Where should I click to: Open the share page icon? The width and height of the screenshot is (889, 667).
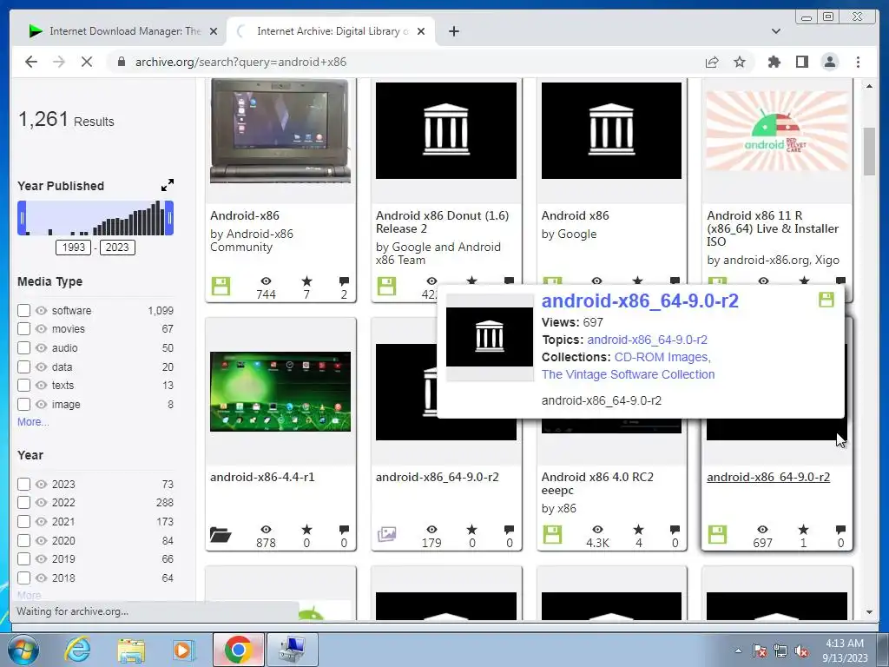coord(712,62)
